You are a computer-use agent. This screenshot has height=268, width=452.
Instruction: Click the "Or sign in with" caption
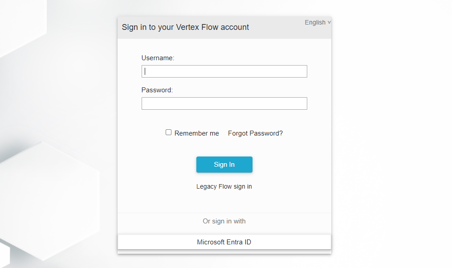[224, 221]
